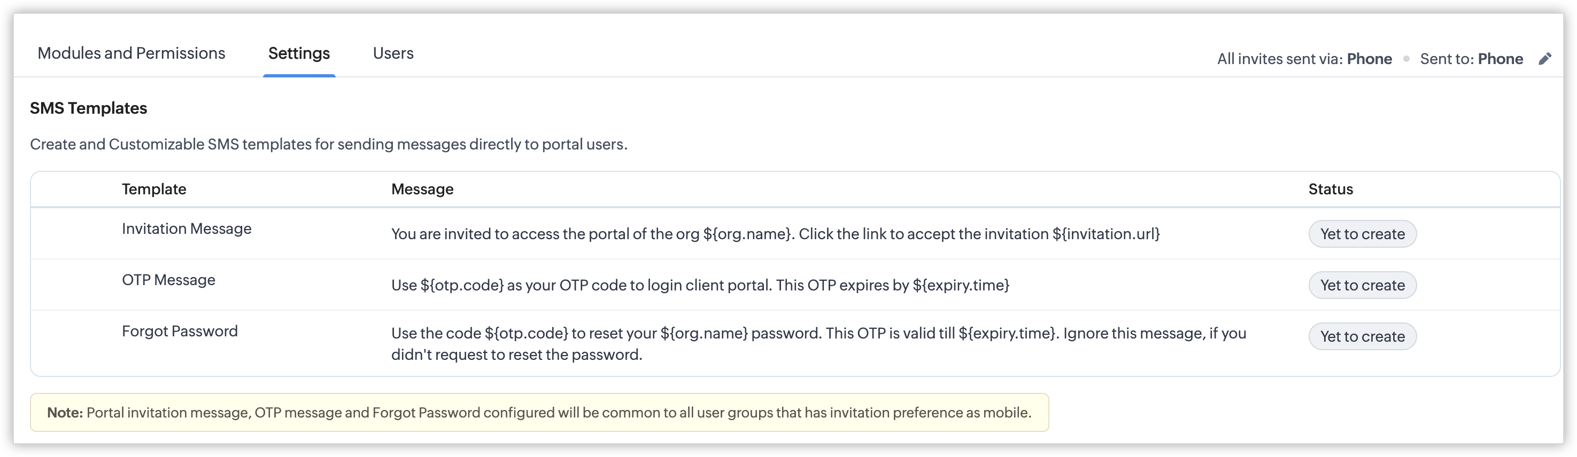
Task: Click the yellow Note banner
Action: pos(539,412)
